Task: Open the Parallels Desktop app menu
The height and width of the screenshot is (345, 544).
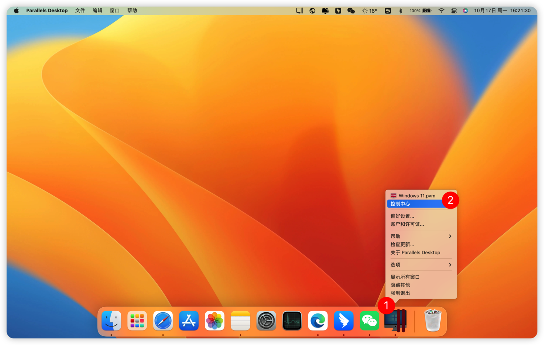Action: pos(47,11)
